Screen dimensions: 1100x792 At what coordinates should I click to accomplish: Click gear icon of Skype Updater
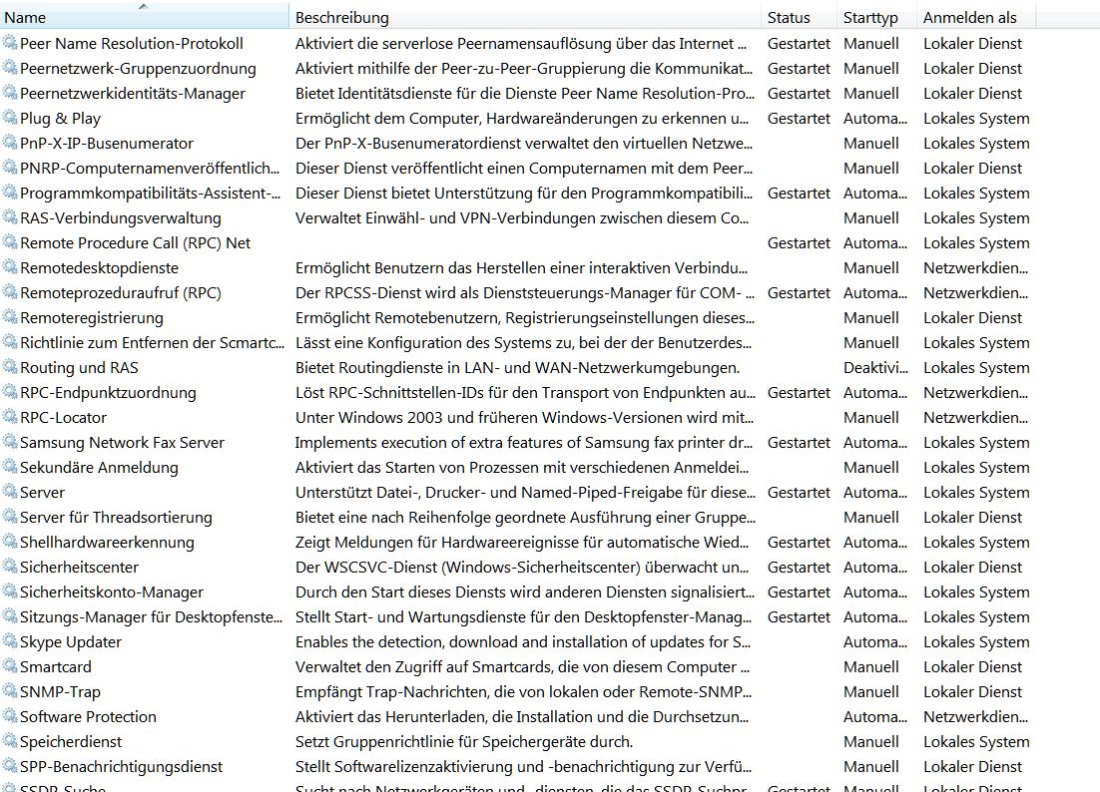10,641
